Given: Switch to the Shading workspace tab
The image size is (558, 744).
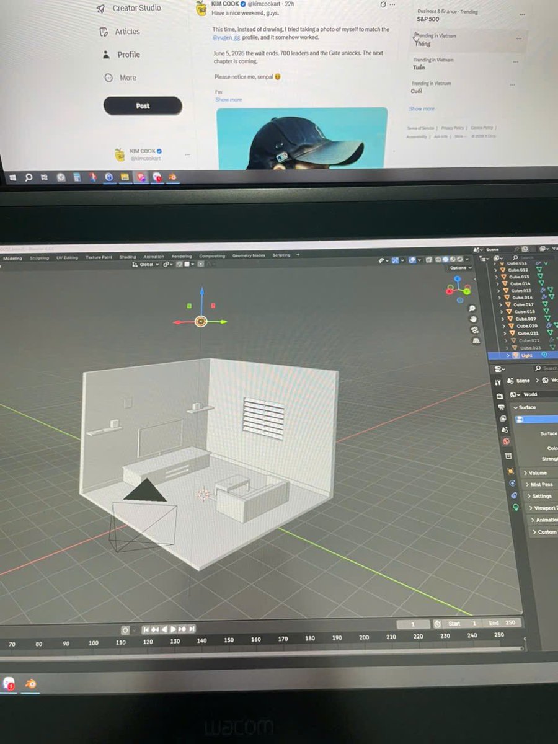Looking at the screenshot, I should point(128,257).
